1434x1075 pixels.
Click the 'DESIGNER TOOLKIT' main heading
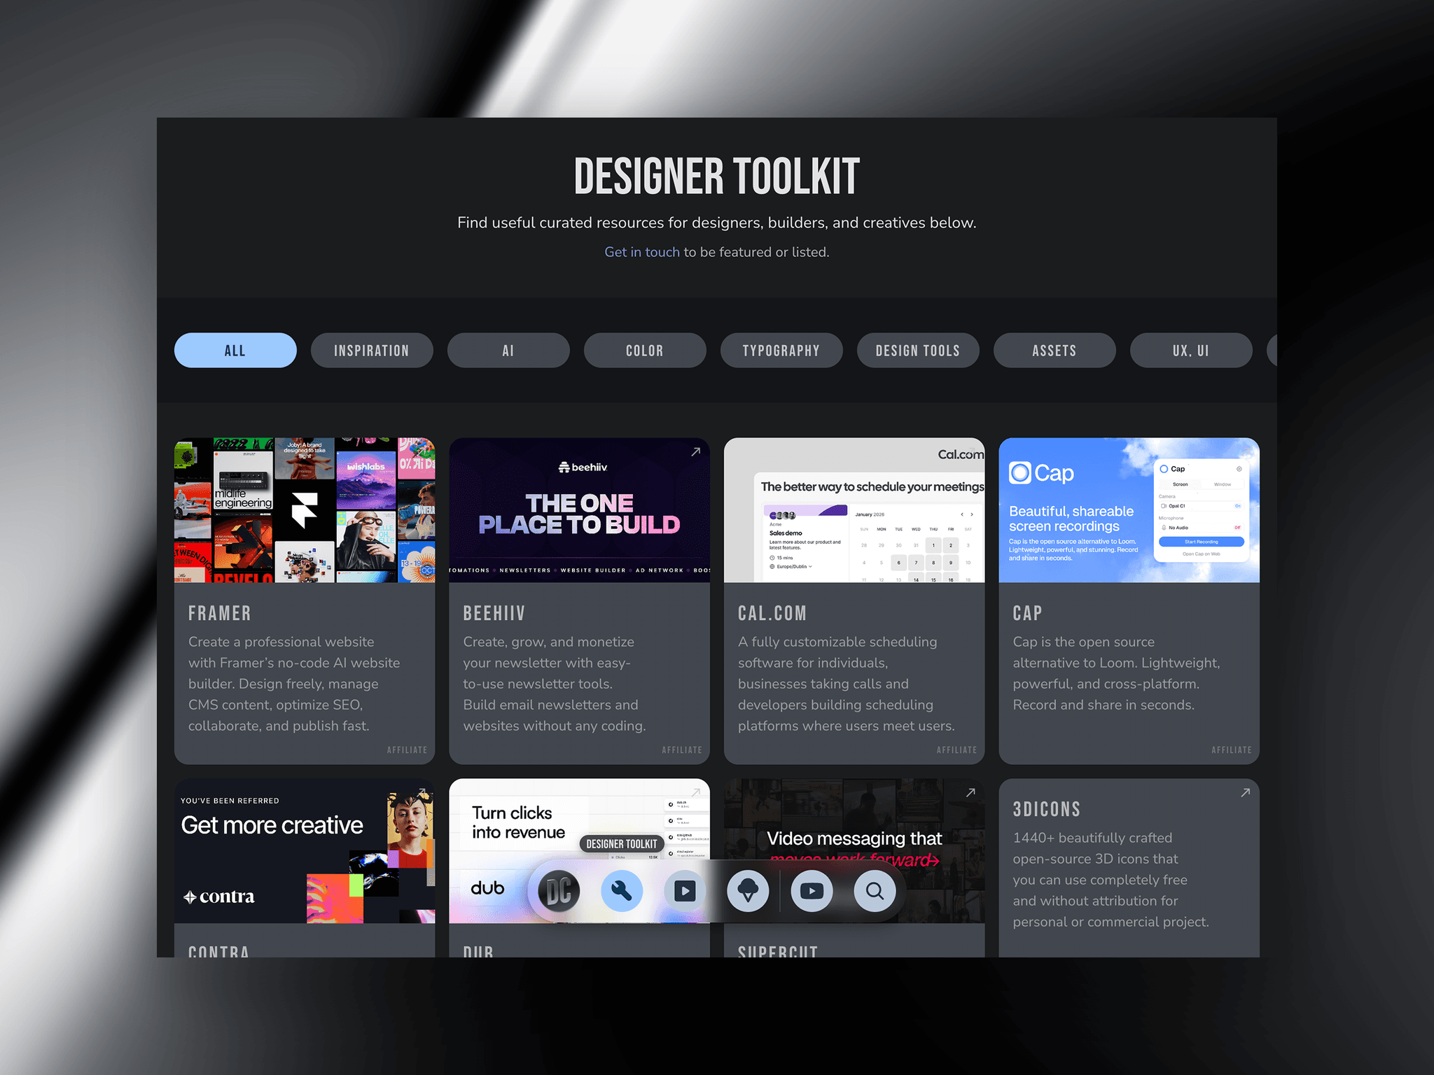717,176
